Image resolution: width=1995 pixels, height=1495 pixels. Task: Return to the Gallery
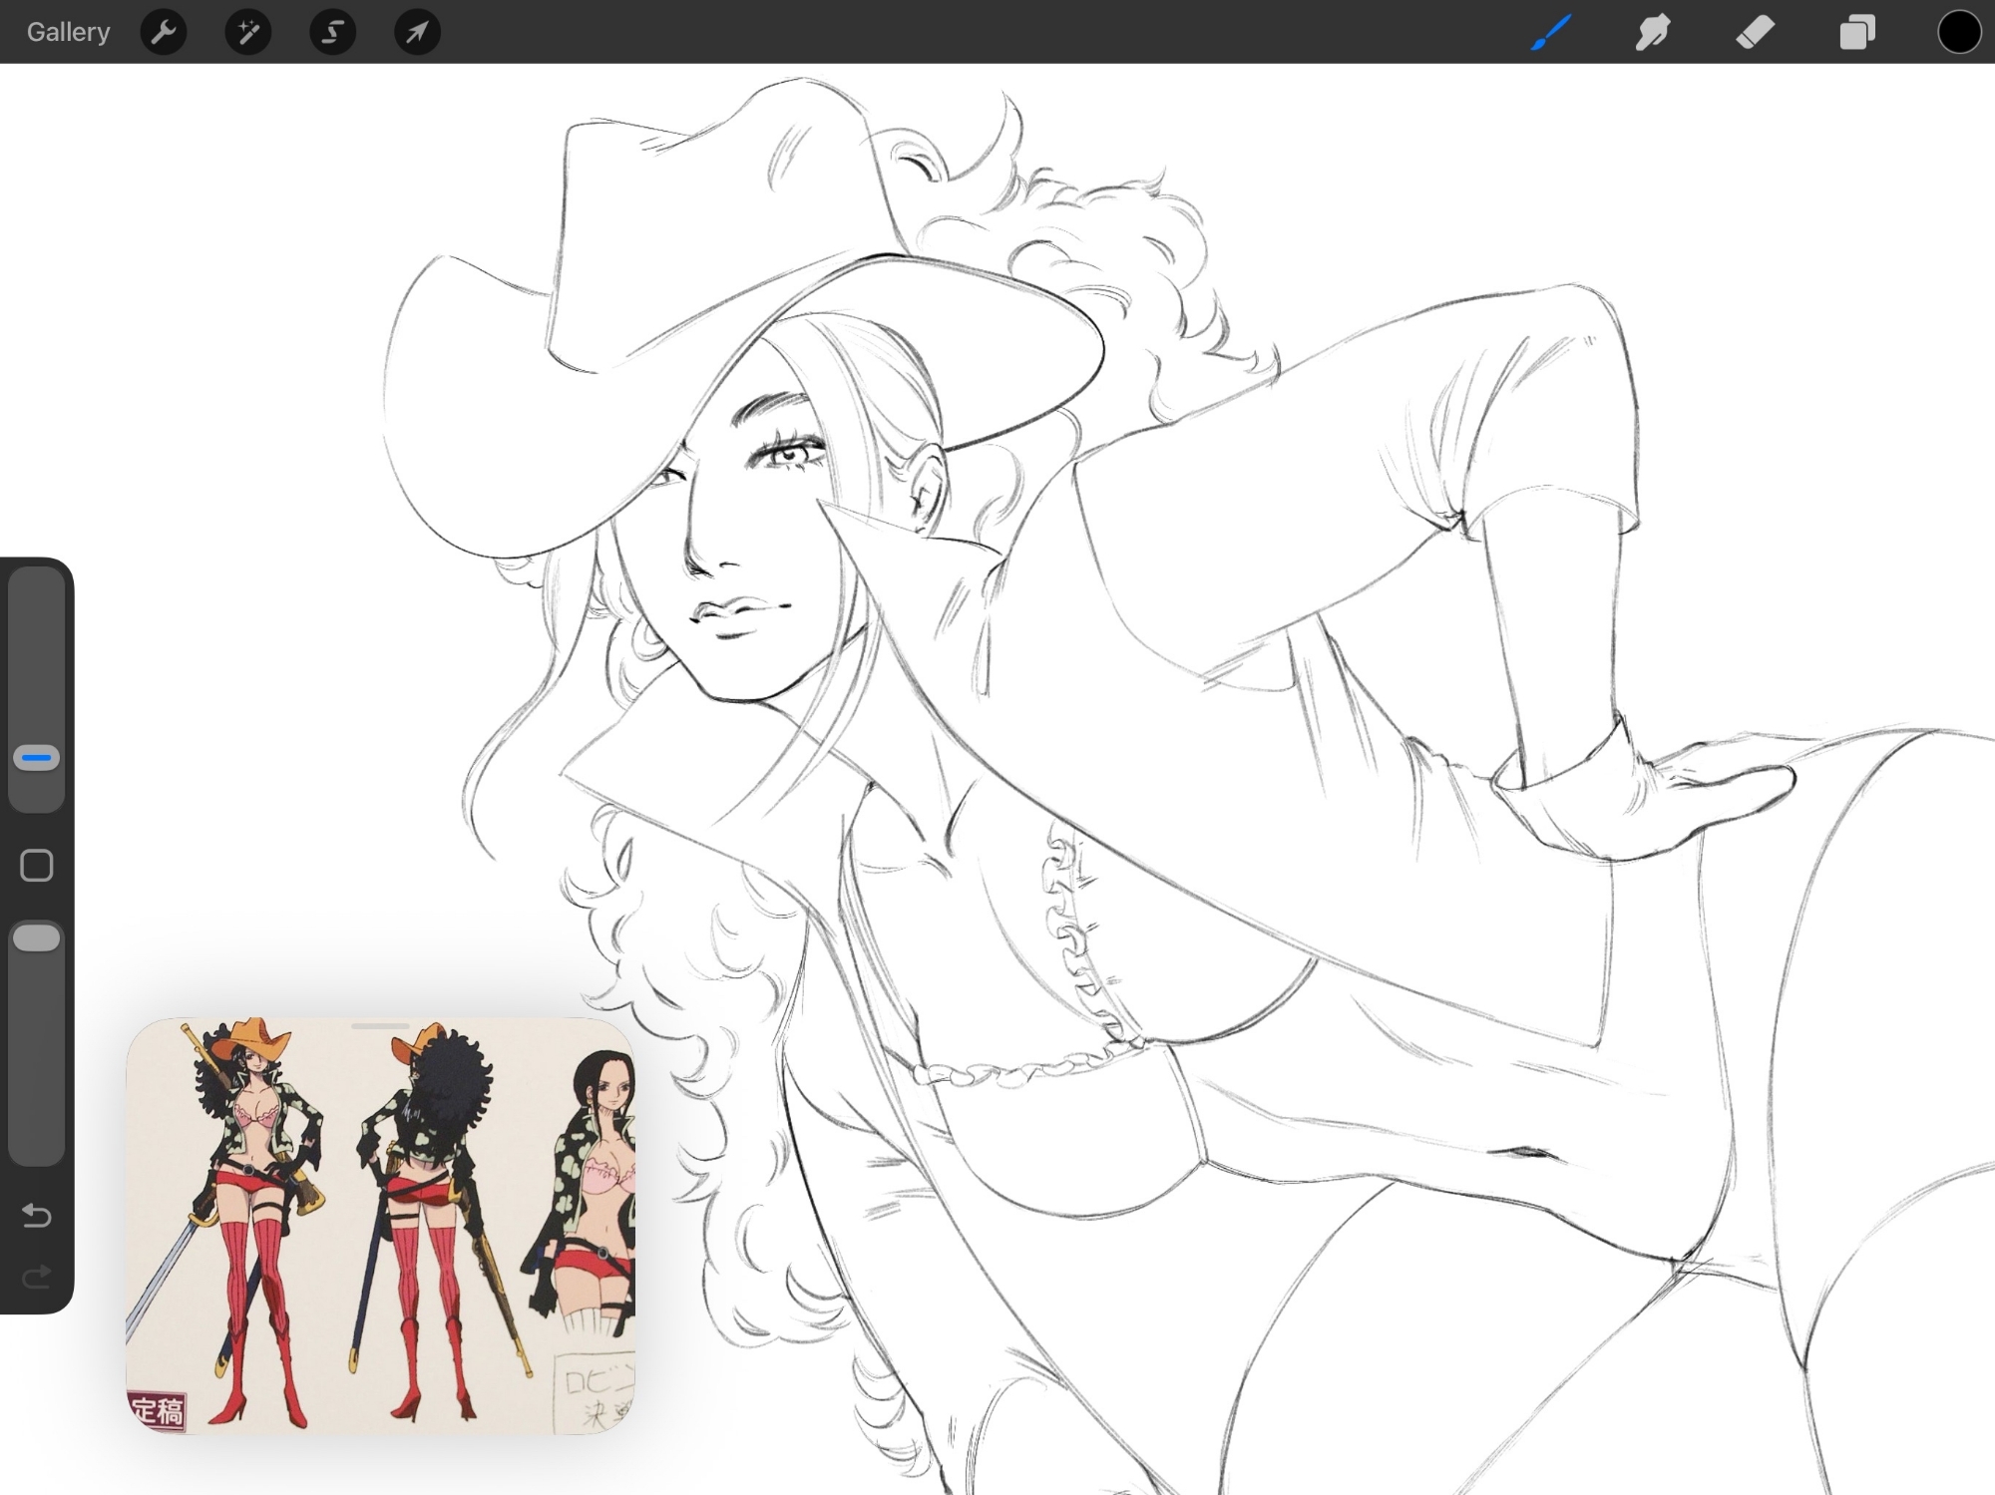[x=68, y=32]
